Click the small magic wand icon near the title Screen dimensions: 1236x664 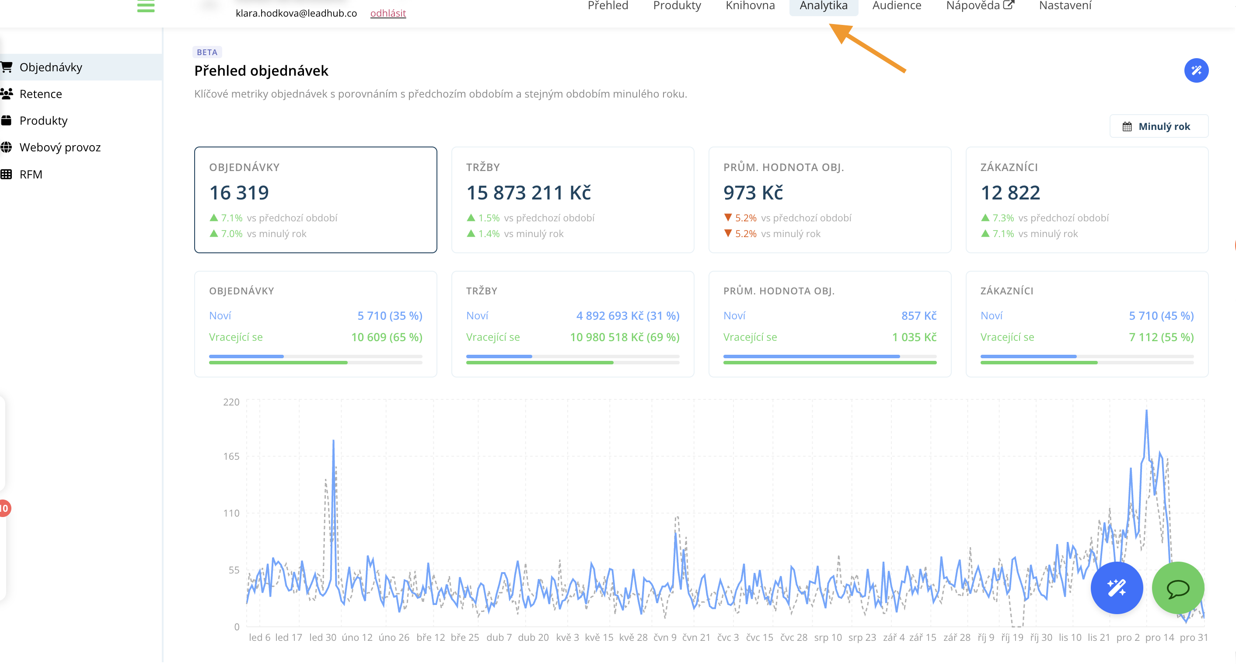pos(1196,70)
